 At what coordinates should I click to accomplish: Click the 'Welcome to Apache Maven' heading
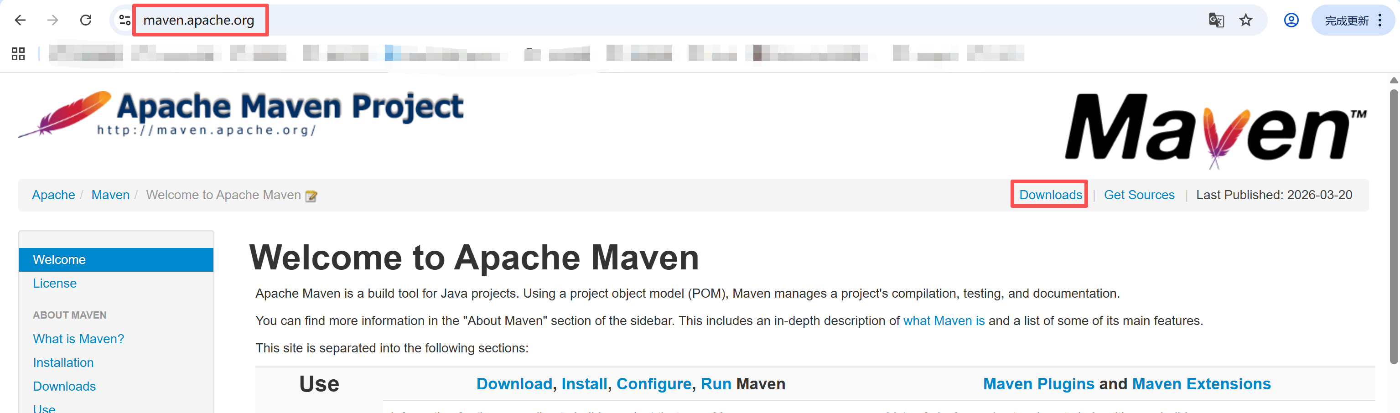(474, 257)
